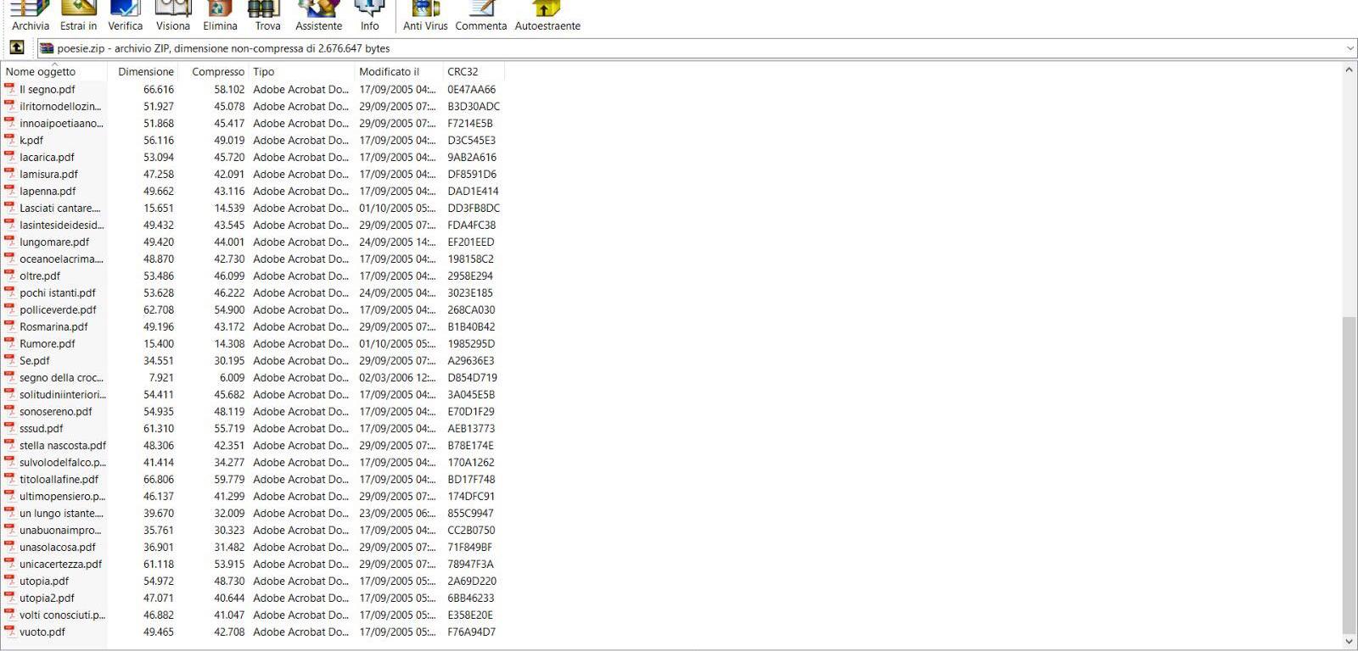Show archive Info
Viewport: 1358px width, 651px height.
[x=369, y=15]
